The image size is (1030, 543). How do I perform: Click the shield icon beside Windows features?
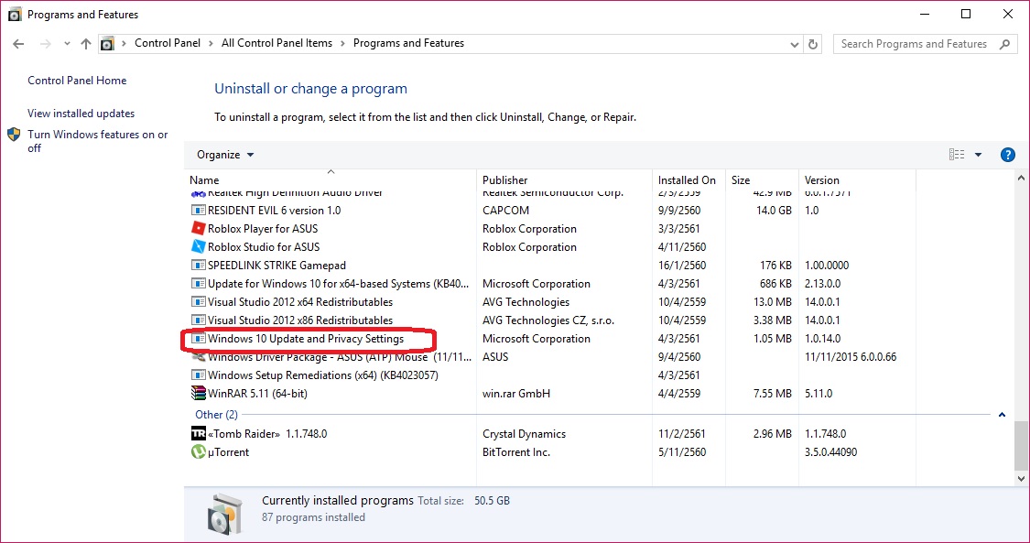click(14, 135)
